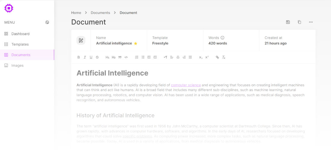
Task: Apply Heading 1 style
Action: [x=107, y=57]
